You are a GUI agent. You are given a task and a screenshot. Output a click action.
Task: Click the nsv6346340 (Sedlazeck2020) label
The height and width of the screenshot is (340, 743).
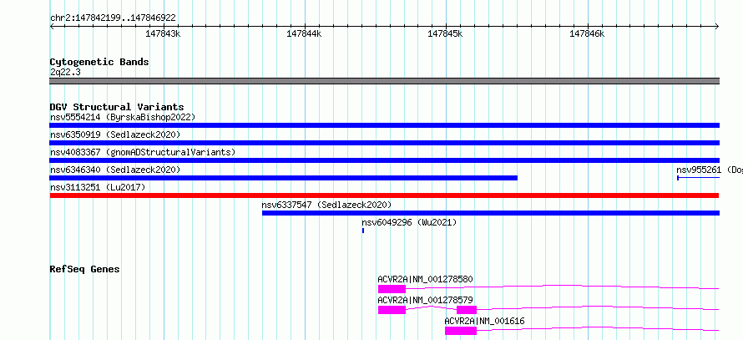tap(115, 170)
